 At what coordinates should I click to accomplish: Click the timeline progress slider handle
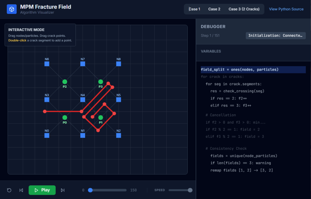pos(90,190)
